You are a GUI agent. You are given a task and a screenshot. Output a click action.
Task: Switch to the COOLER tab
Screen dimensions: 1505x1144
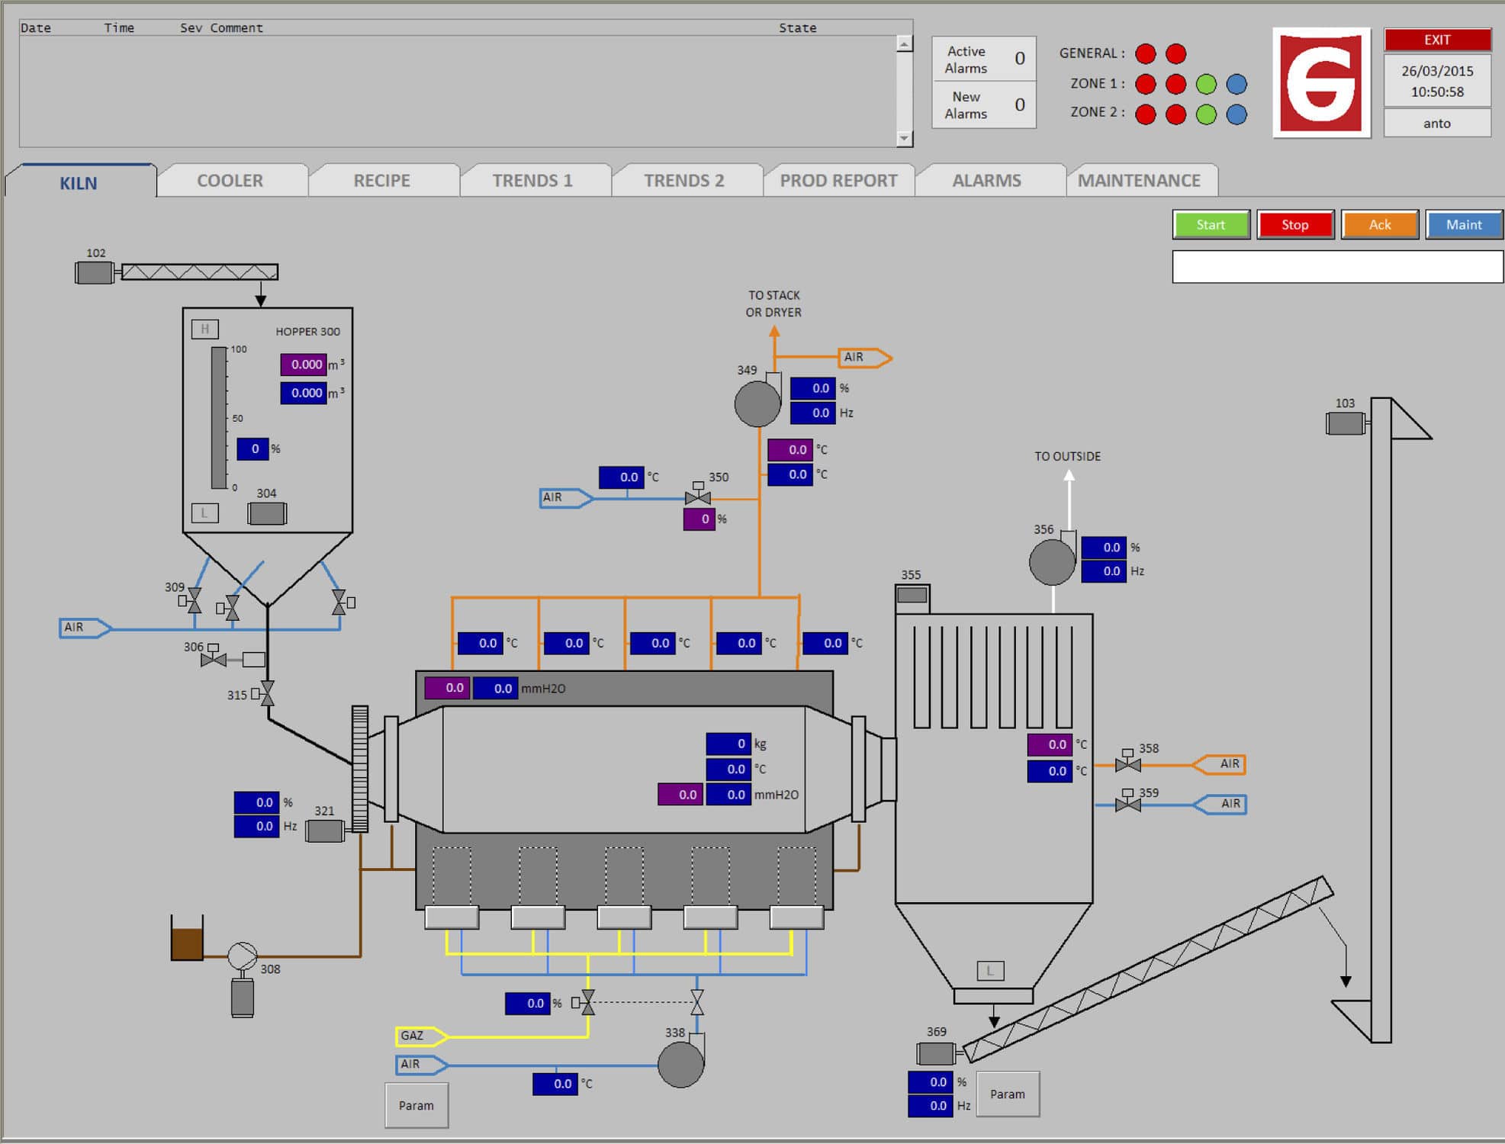pos(230,181)
